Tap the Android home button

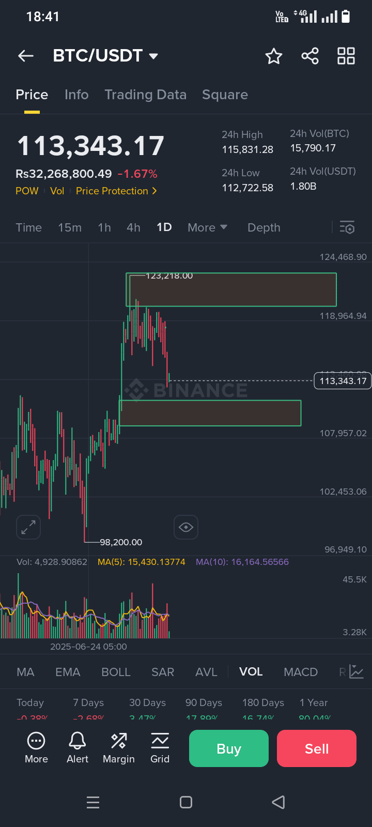point(186,802)
